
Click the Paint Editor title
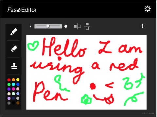click(x=22, y=10)
